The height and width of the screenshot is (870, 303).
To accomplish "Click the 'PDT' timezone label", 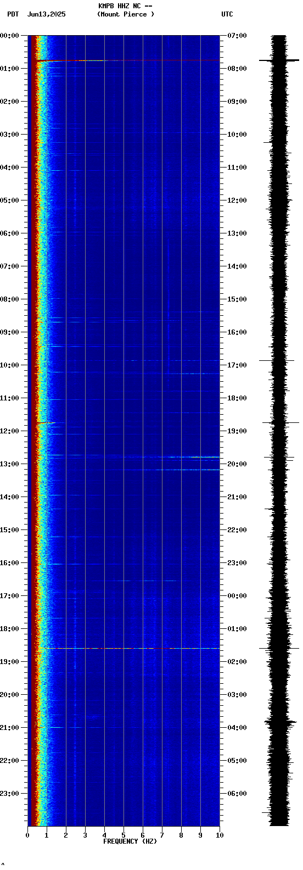I will pos(13,14).
